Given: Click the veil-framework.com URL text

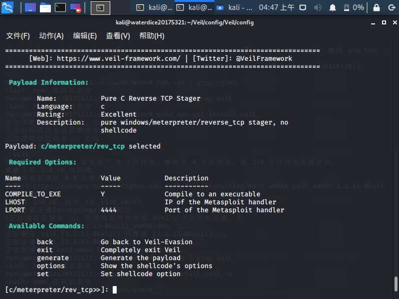Looking at the screenshot, I should pos(118,58).
